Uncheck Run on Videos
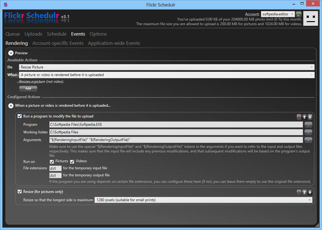Viewport: 322px width, 230px height. (x=72, y=161)
